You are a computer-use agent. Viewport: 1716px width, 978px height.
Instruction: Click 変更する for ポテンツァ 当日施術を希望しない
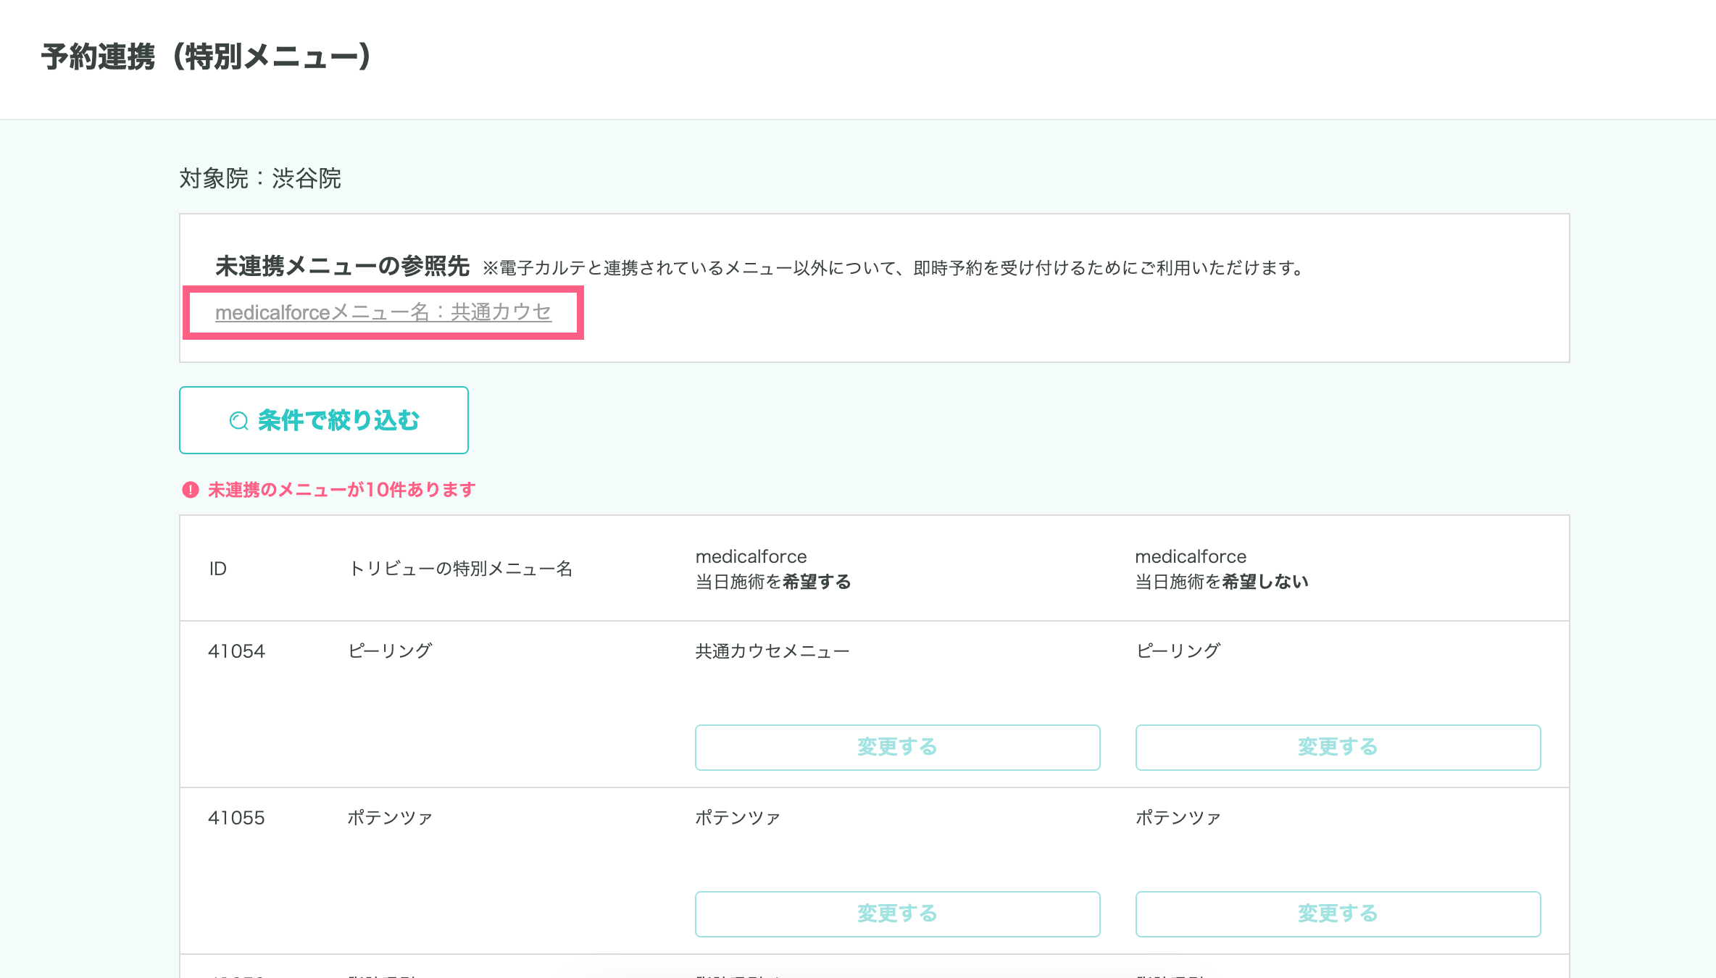pos(1337,914)
